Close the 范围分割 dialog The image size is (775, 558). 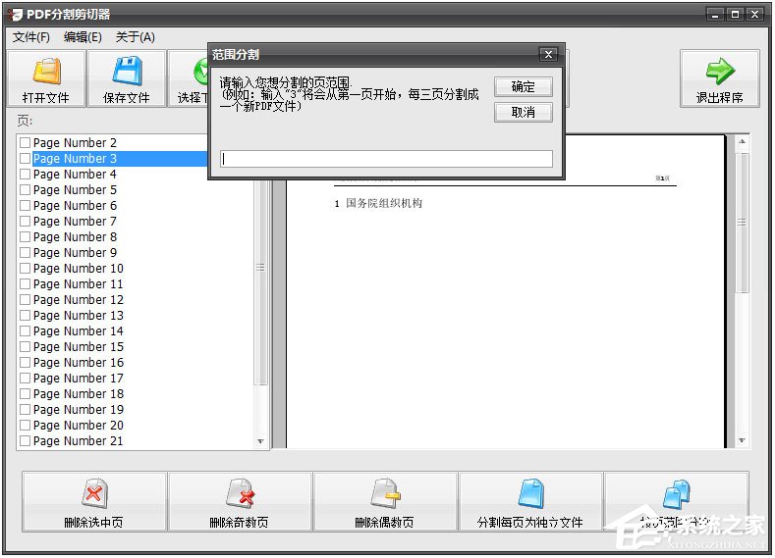point(548,54)
